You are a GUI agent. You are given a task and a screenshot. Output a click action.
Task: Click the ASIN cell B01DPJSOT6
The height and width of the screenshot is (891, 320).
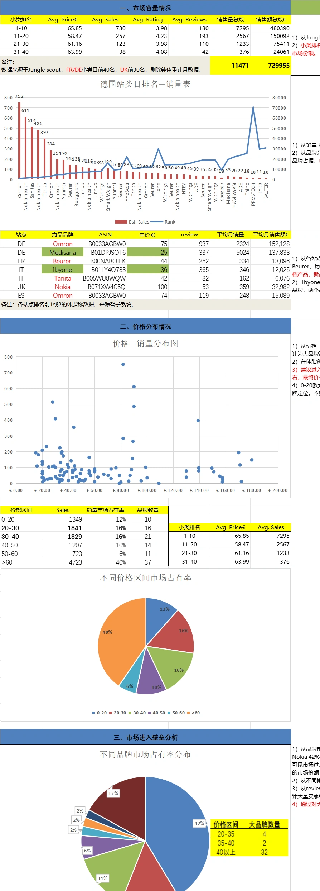tap(105, 252)
